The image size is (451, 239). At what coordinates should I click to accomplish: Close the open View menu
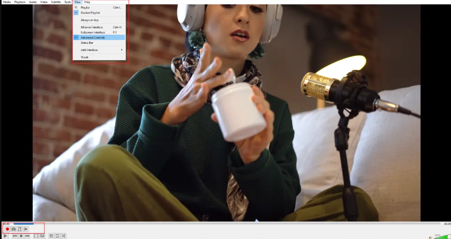pos(78,2)
